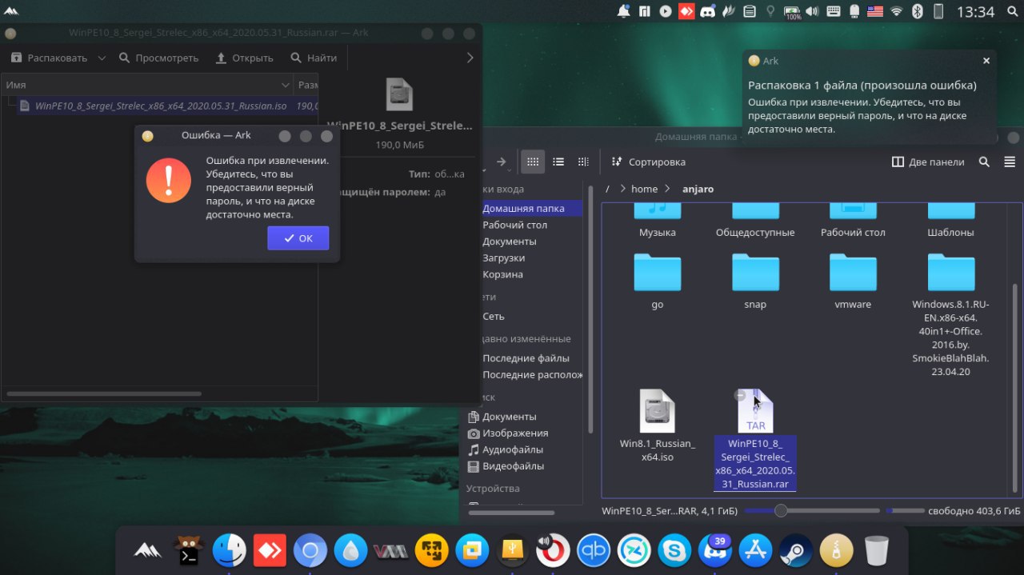Launch Finder-style file manager from dock

pyautogui.click(x=229, y=551)
